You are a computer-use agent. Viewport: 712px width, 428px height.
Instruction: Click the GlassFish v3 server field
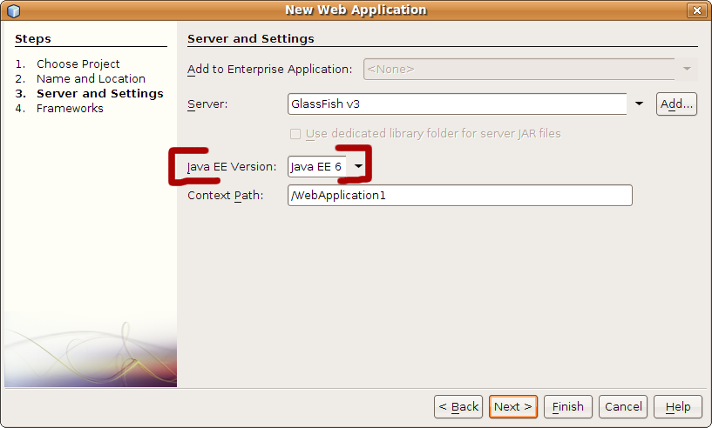[458, 104]
